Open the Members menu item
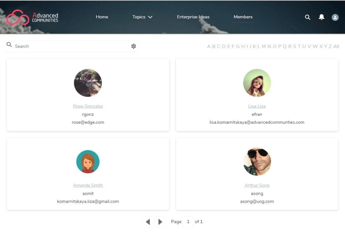 (243, 17)
